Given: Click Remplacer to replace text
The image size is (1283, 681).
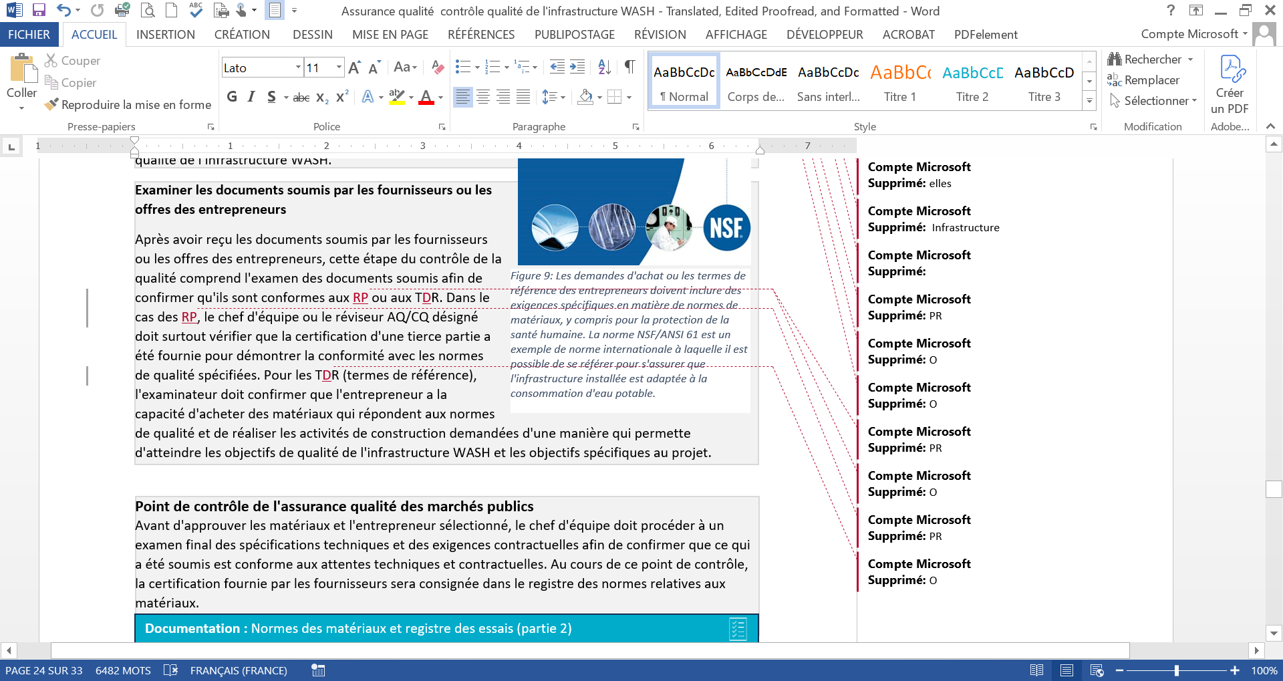Looking at the screenshot, I should point(1144,80).
